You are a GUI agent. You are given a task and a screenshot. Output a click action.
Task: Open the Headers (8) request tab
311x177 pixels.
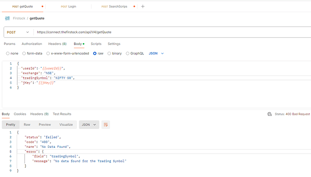[57, 44]
